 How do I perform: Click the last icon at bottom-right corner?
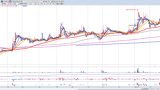click(x=159, y=89)
